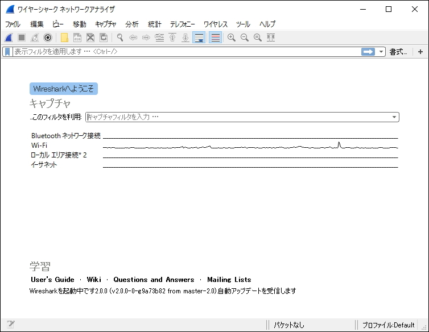Add a filter button with the plus icon
Image resolution: width=429 pixels, height=332 pixels.
coord(420,52)
